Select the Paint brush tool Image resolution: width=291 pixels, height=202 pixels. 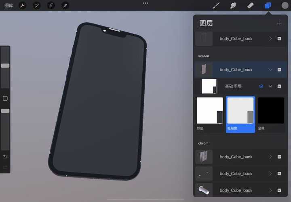pos(216,5)
